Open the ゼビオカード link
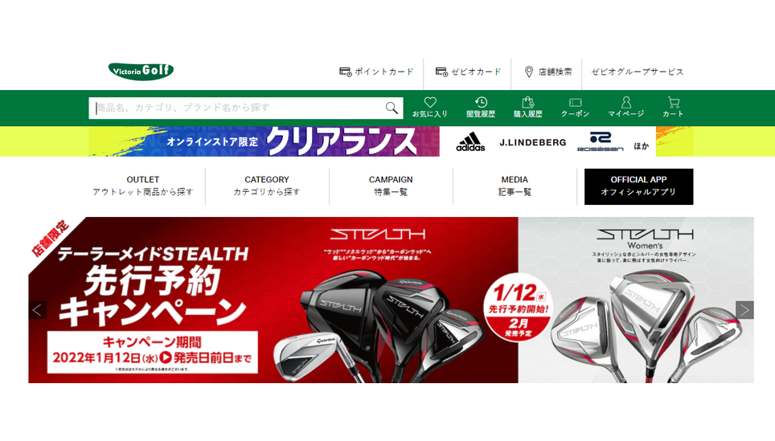The image size is (775, 441). click(x=468, y=72)
